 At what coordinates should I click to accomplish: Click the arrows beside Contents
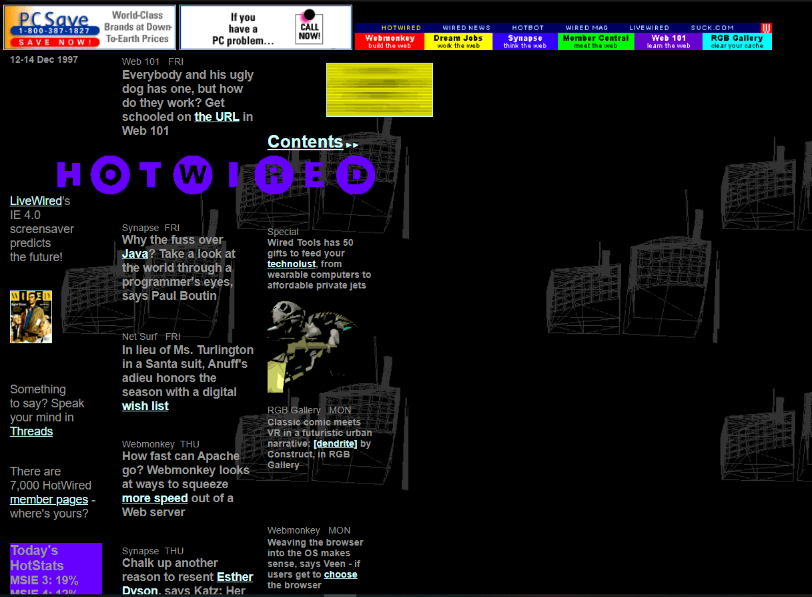coord(352,144)
